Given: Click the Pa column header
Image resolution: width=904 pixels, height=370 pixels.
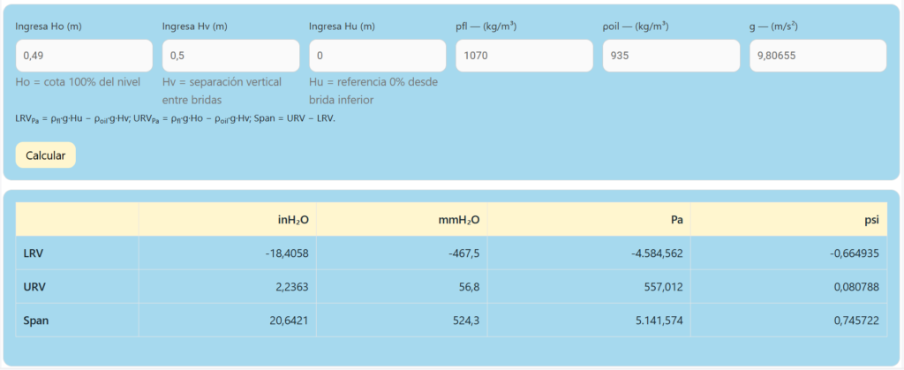Looking at the screenshot, I should pos(676,220).
